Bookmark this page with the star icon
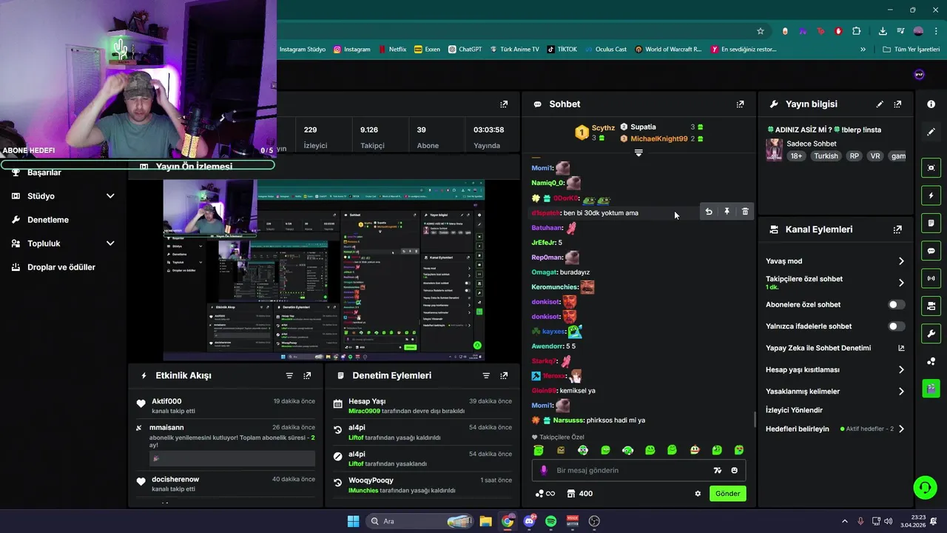The width and height of the screenshot is (947, 533). coord(760,31)
